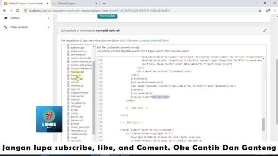Click the file icon beside login.tpl

pos(68,89)
